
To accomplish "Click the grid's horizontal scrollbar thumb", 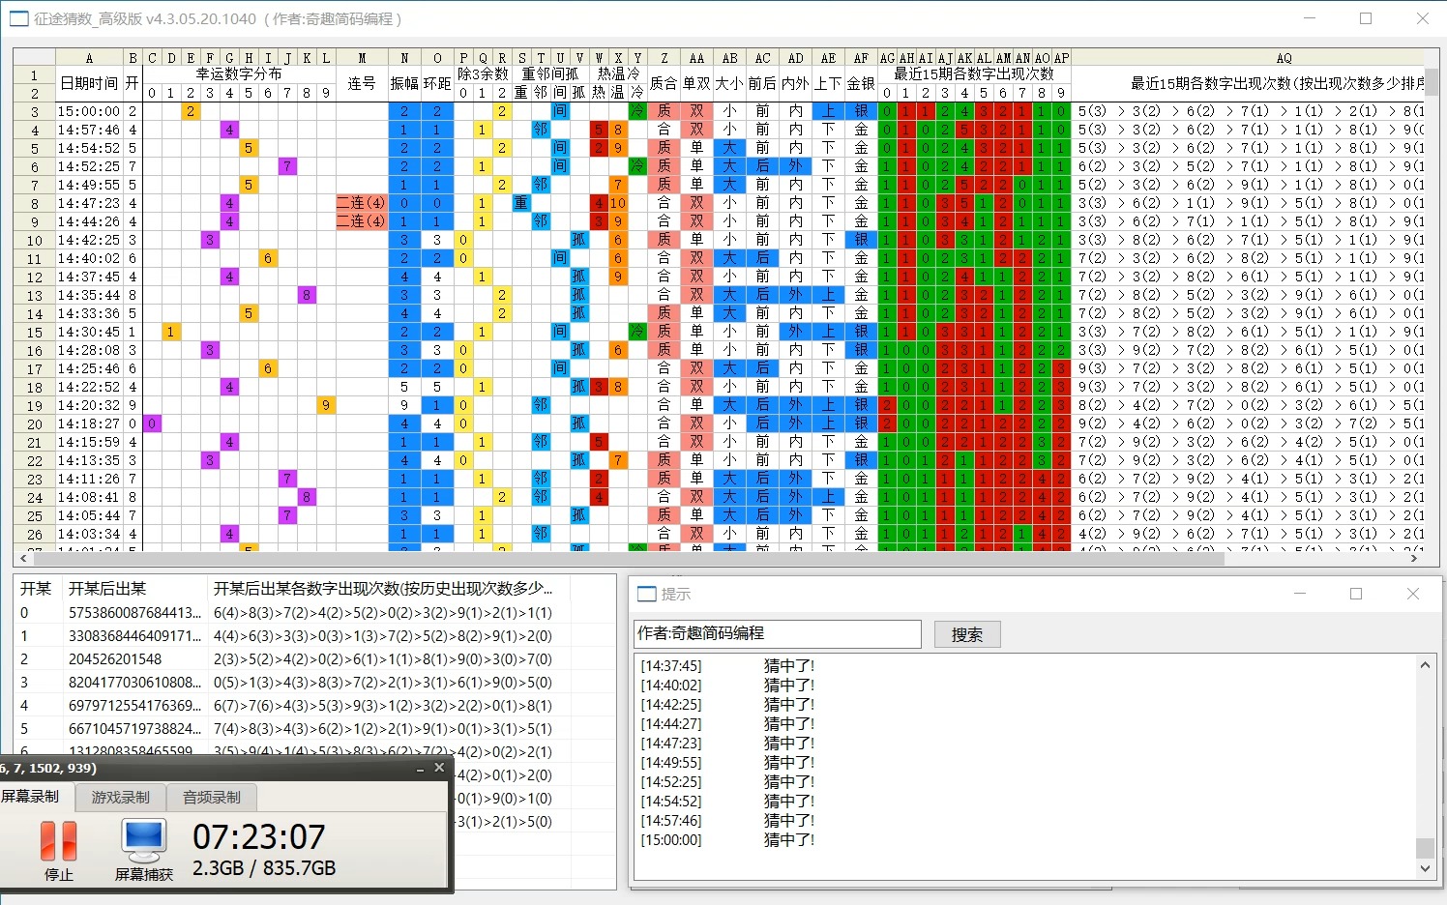I will pyautogui.click(x=629, y=558).
